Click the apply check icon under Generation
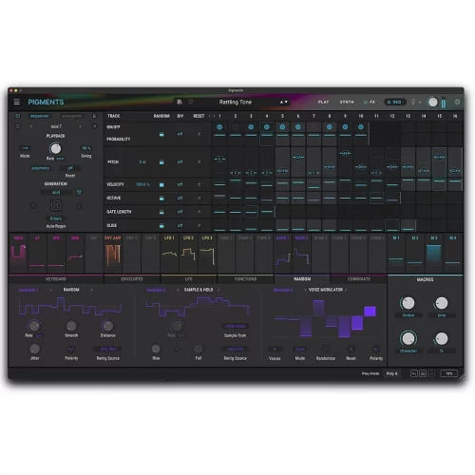This screenshot has width=475, height=475. [x=79, y=206]
